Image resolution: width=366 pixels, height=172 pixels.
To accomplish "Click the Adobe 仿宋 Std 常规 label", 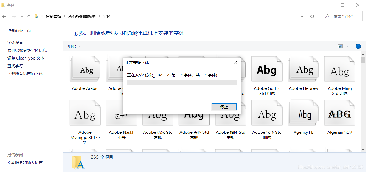I will pyautogui.click(x=158, y=135).
